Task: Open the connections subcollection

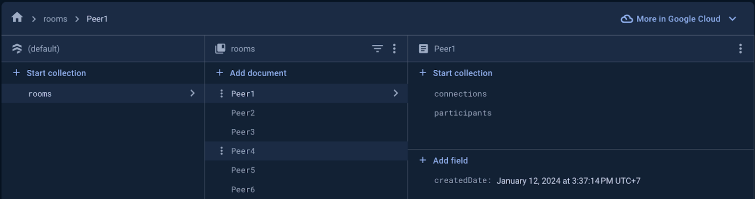Action: [x=461, y=94]
